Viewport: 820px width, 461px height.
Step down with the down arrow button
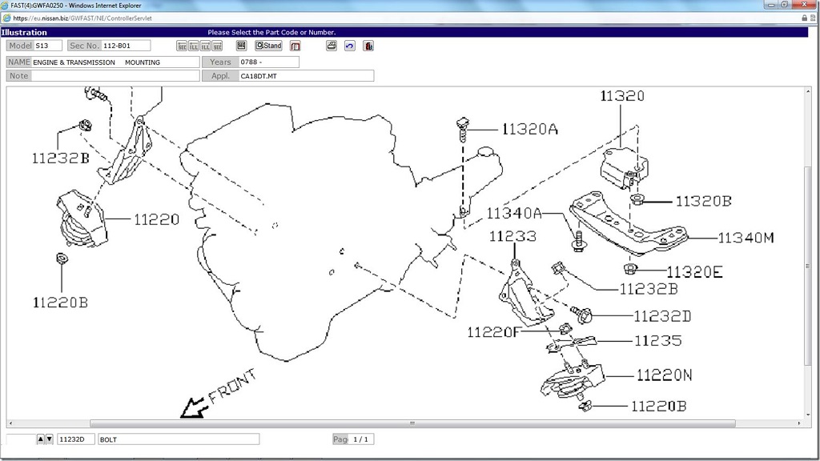(50, 439)
